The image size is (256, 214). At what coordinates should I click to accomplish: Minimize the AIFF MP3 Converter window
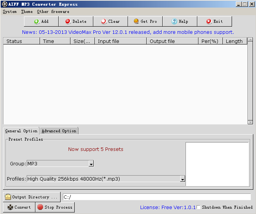coord(238,4)
